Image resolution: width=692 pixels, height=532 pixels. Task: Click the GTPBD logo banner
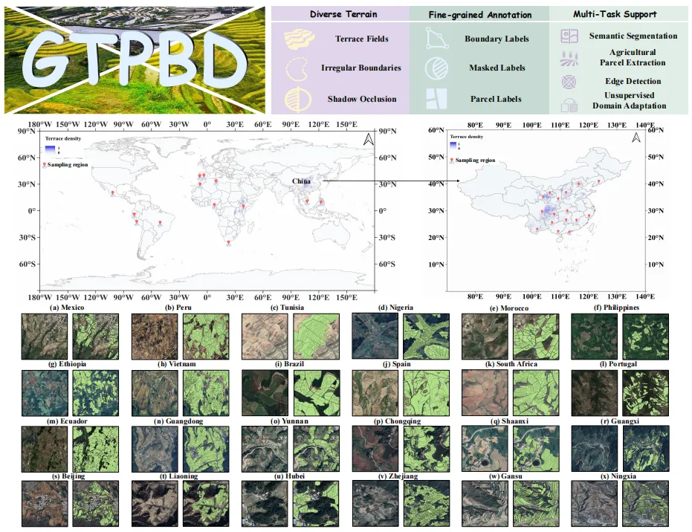coord(135,60)
